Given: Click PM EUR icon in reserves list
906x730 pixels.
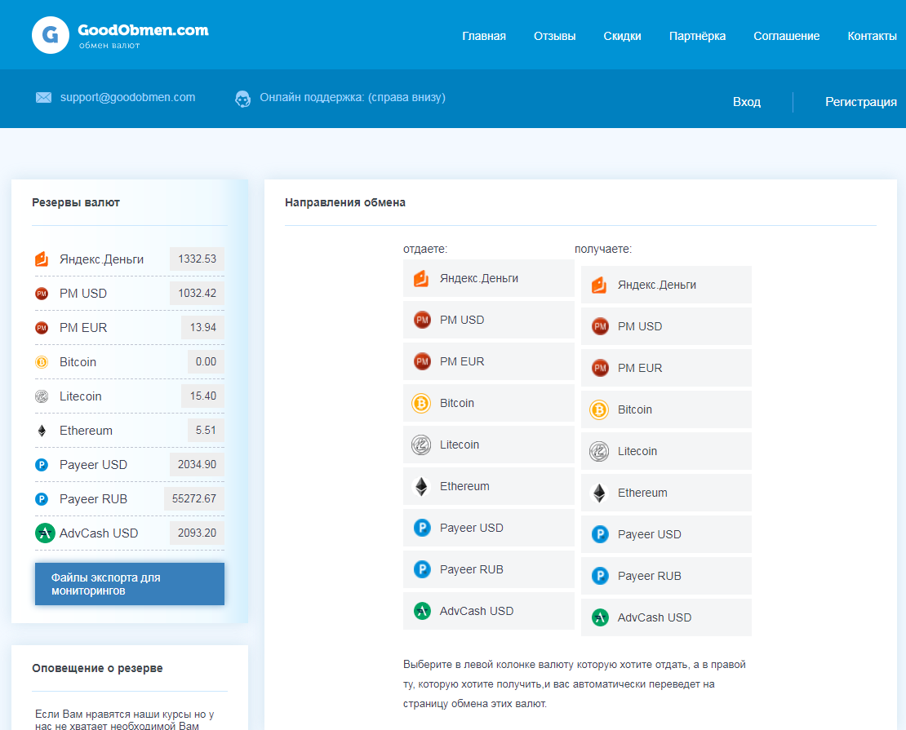Looking at the screenshot, I should point(42,328).
